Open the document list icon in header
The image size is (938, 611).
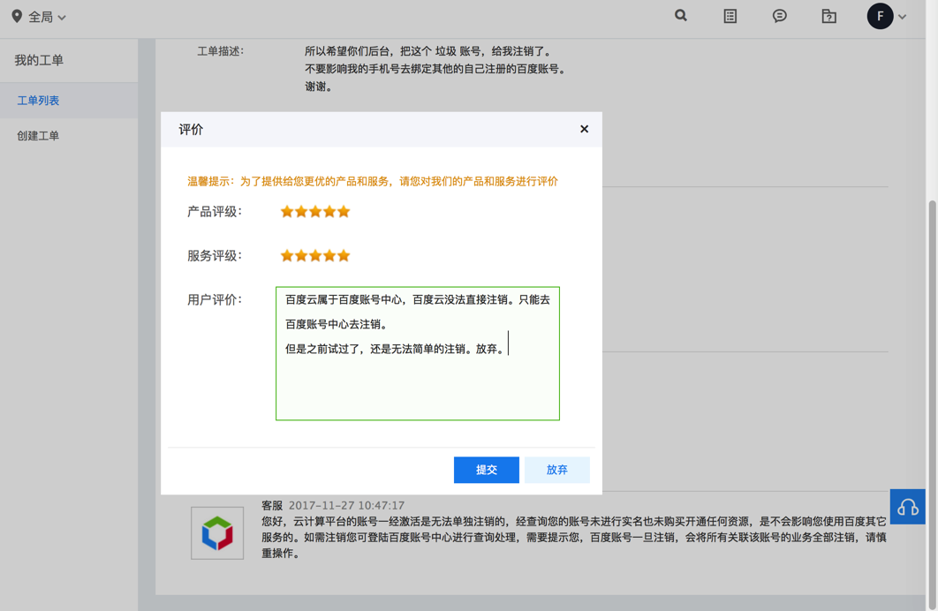[730, 16]
